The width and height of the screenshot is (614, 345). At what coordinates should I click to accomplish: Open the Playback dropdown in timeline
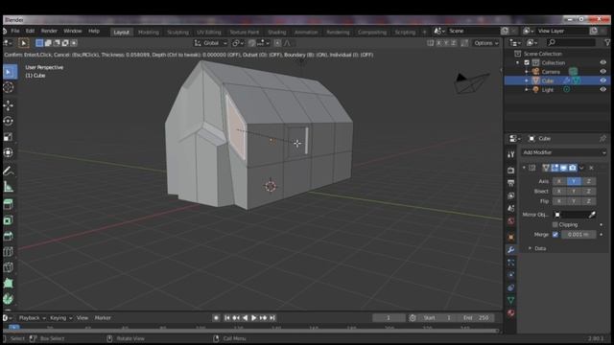point(32,318)
